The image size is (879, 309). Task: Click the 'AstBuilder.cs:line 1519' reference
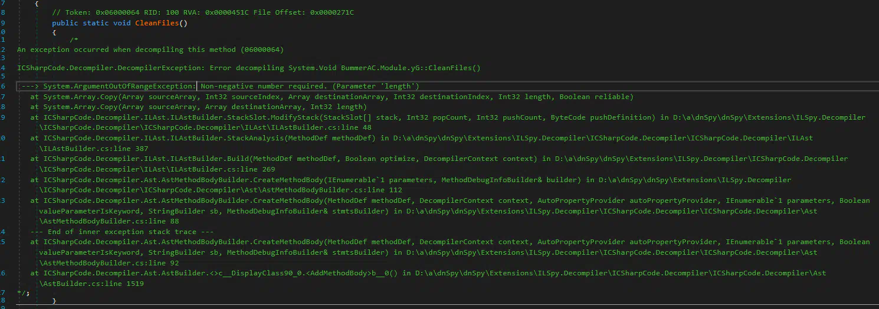[91, 284]
